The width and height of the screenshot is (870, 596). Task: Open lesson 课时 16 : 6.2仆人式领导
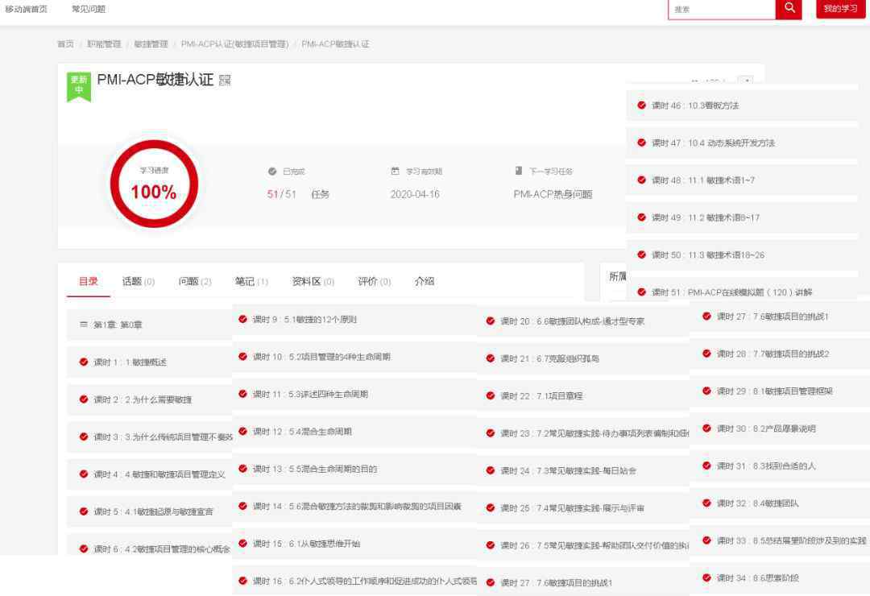coord(354,581)
